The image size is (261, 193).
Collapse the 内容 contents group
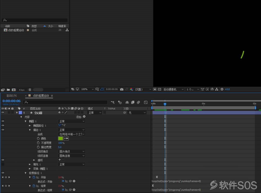(x=21, y=117)
